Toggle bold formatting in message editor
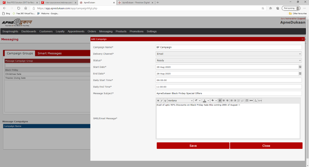309x167 pixels. pos(158,101)
